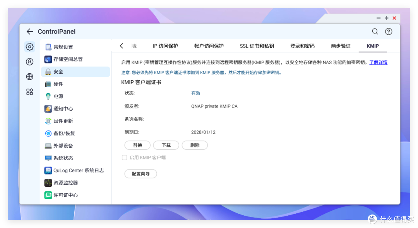Open 资源监控器 in the sidebar
Viewport: 418px width, 228px height.
76,183
